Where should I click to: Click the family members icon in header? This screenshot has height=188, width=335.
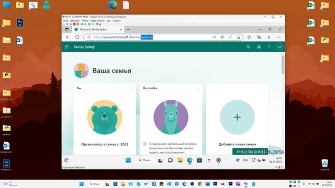pyautogui.click(x=259, y=46)
